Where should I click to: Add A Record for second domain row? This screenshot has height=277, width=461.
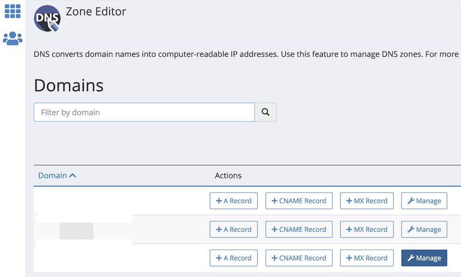[234, 230]
